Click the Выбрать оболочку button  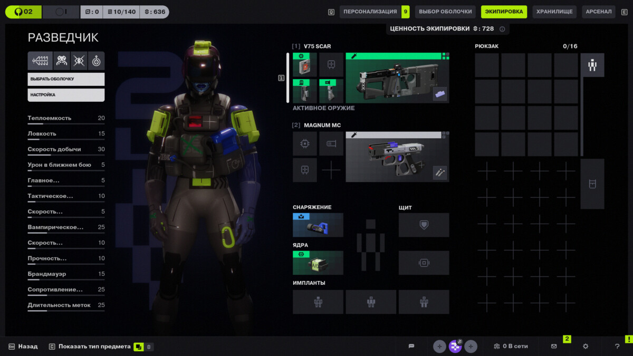pos(66,79)
